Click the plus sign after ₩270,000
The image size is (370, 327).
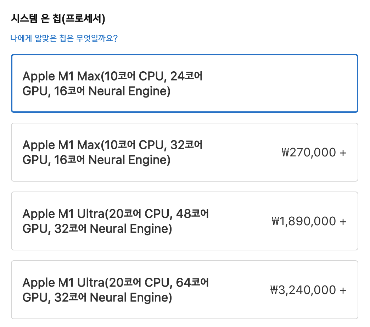[343, 153]
